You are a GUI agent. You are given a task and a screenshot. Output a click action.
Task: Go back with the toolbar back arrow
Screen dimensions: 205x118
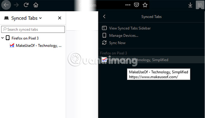click(6, 5)
